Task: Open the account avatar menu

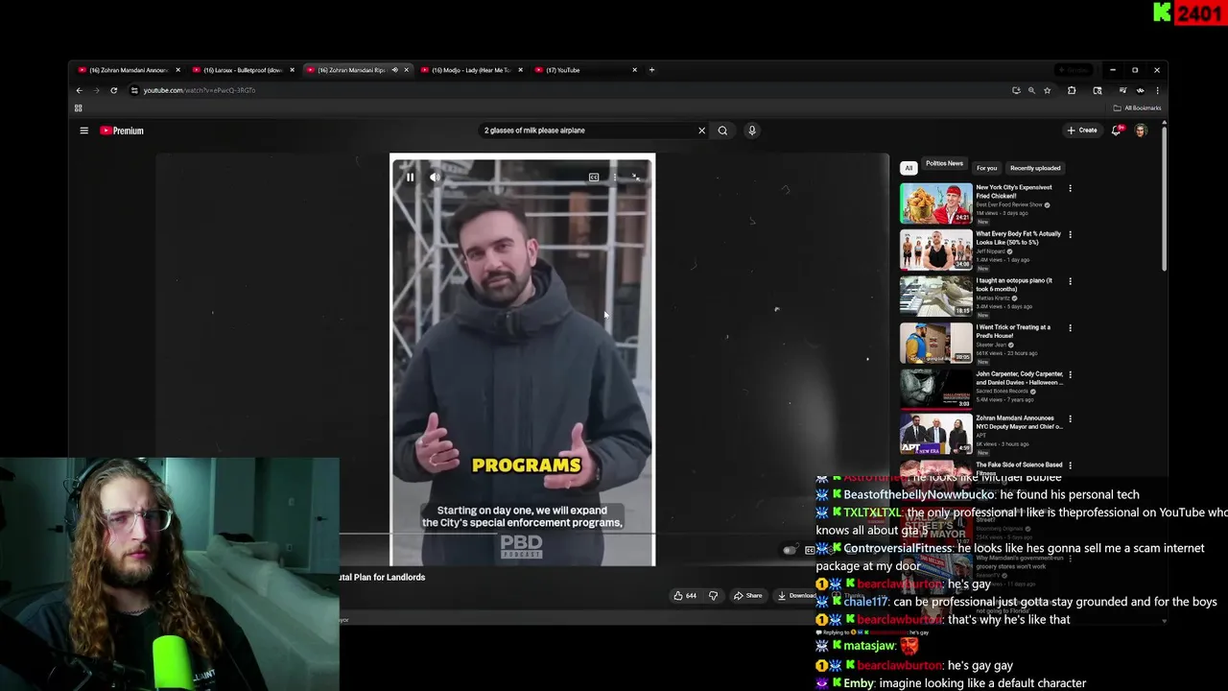Action: (1141, 131)
